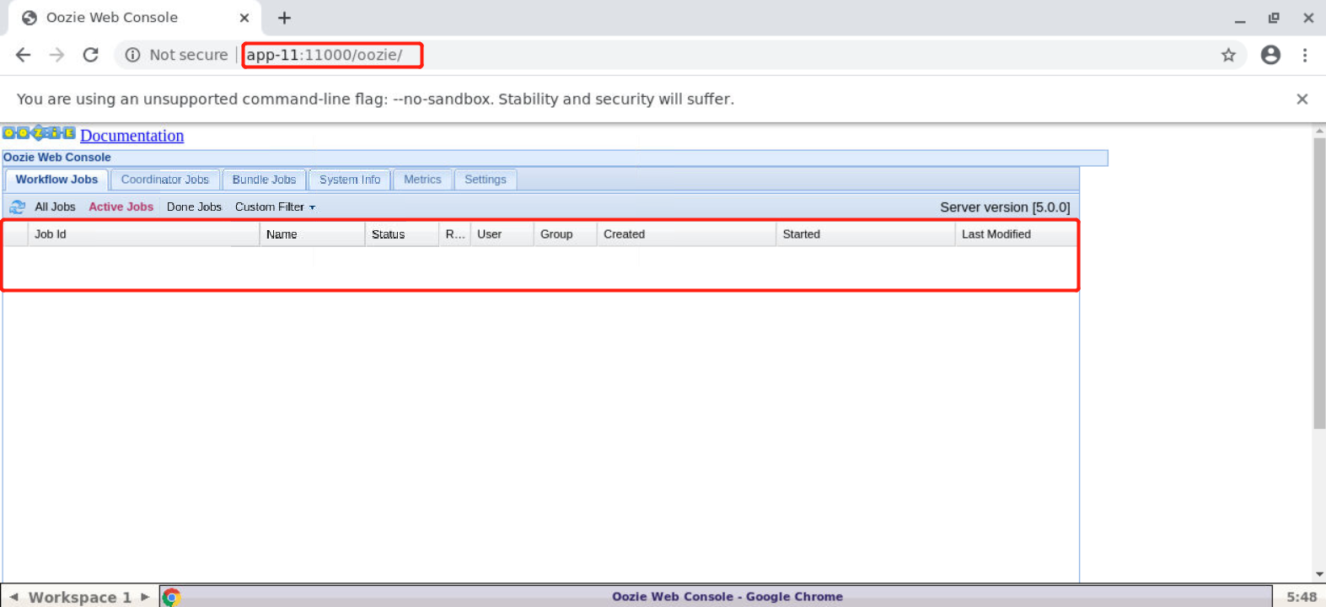Click the Chrome icon in the taskbar
The image size is (1326, 607).
coord(171,597)
